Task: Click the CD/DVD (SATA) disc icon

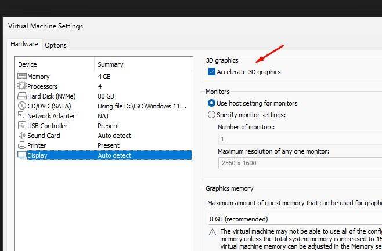Action: point(22,106)
